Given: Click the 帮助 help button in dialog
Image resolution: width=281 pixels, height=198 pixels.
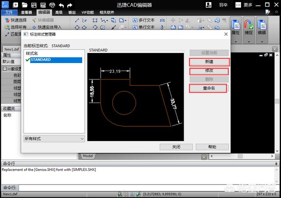Looking at the screenshot, I should coord(212,147).
